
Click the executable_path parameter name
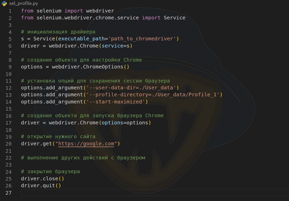pyautogui.click(x=82, y=39)
